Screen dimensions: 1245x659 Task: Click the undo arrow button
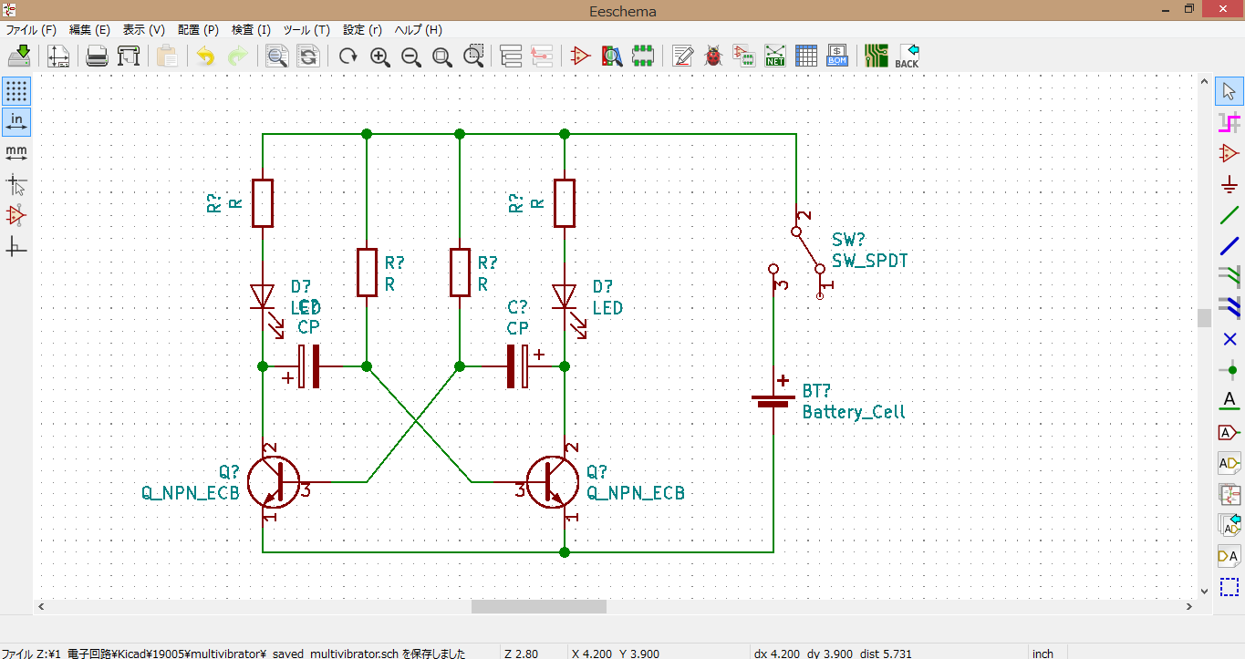206,56
